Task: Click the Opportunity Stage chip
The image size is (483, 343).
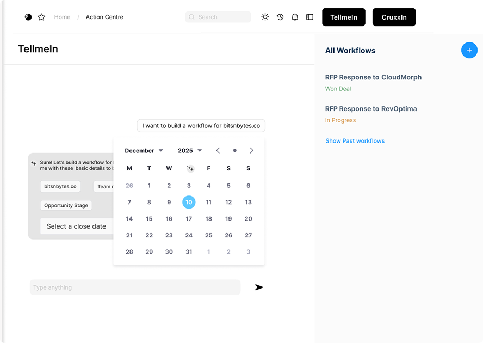Action: (66, 205)
